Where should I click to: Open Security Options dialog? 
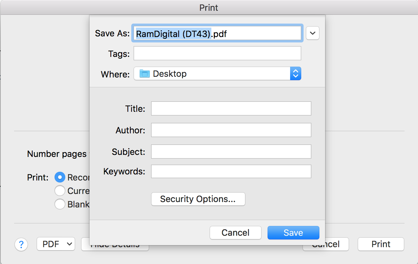tap(198, 199)
